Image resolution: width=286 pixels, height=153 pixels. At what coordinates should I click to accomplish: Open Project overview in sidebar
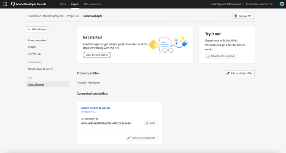(x=37, y=40)
